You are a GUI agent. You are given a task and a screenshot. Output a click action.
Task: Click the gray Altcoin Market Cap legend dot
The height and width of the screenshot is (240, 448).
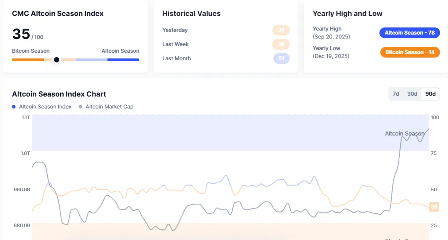click(80, 107)
